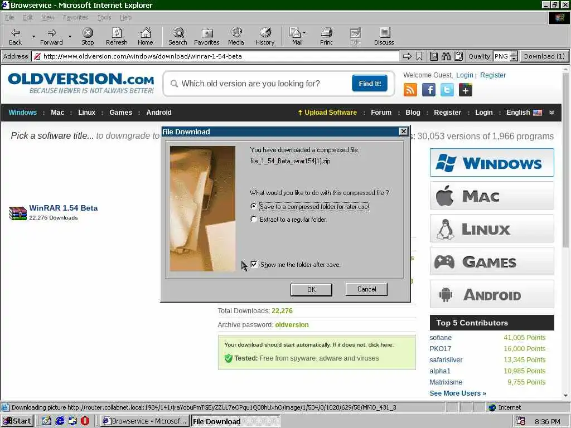Click the Find It! button

[x=370, y=84]
